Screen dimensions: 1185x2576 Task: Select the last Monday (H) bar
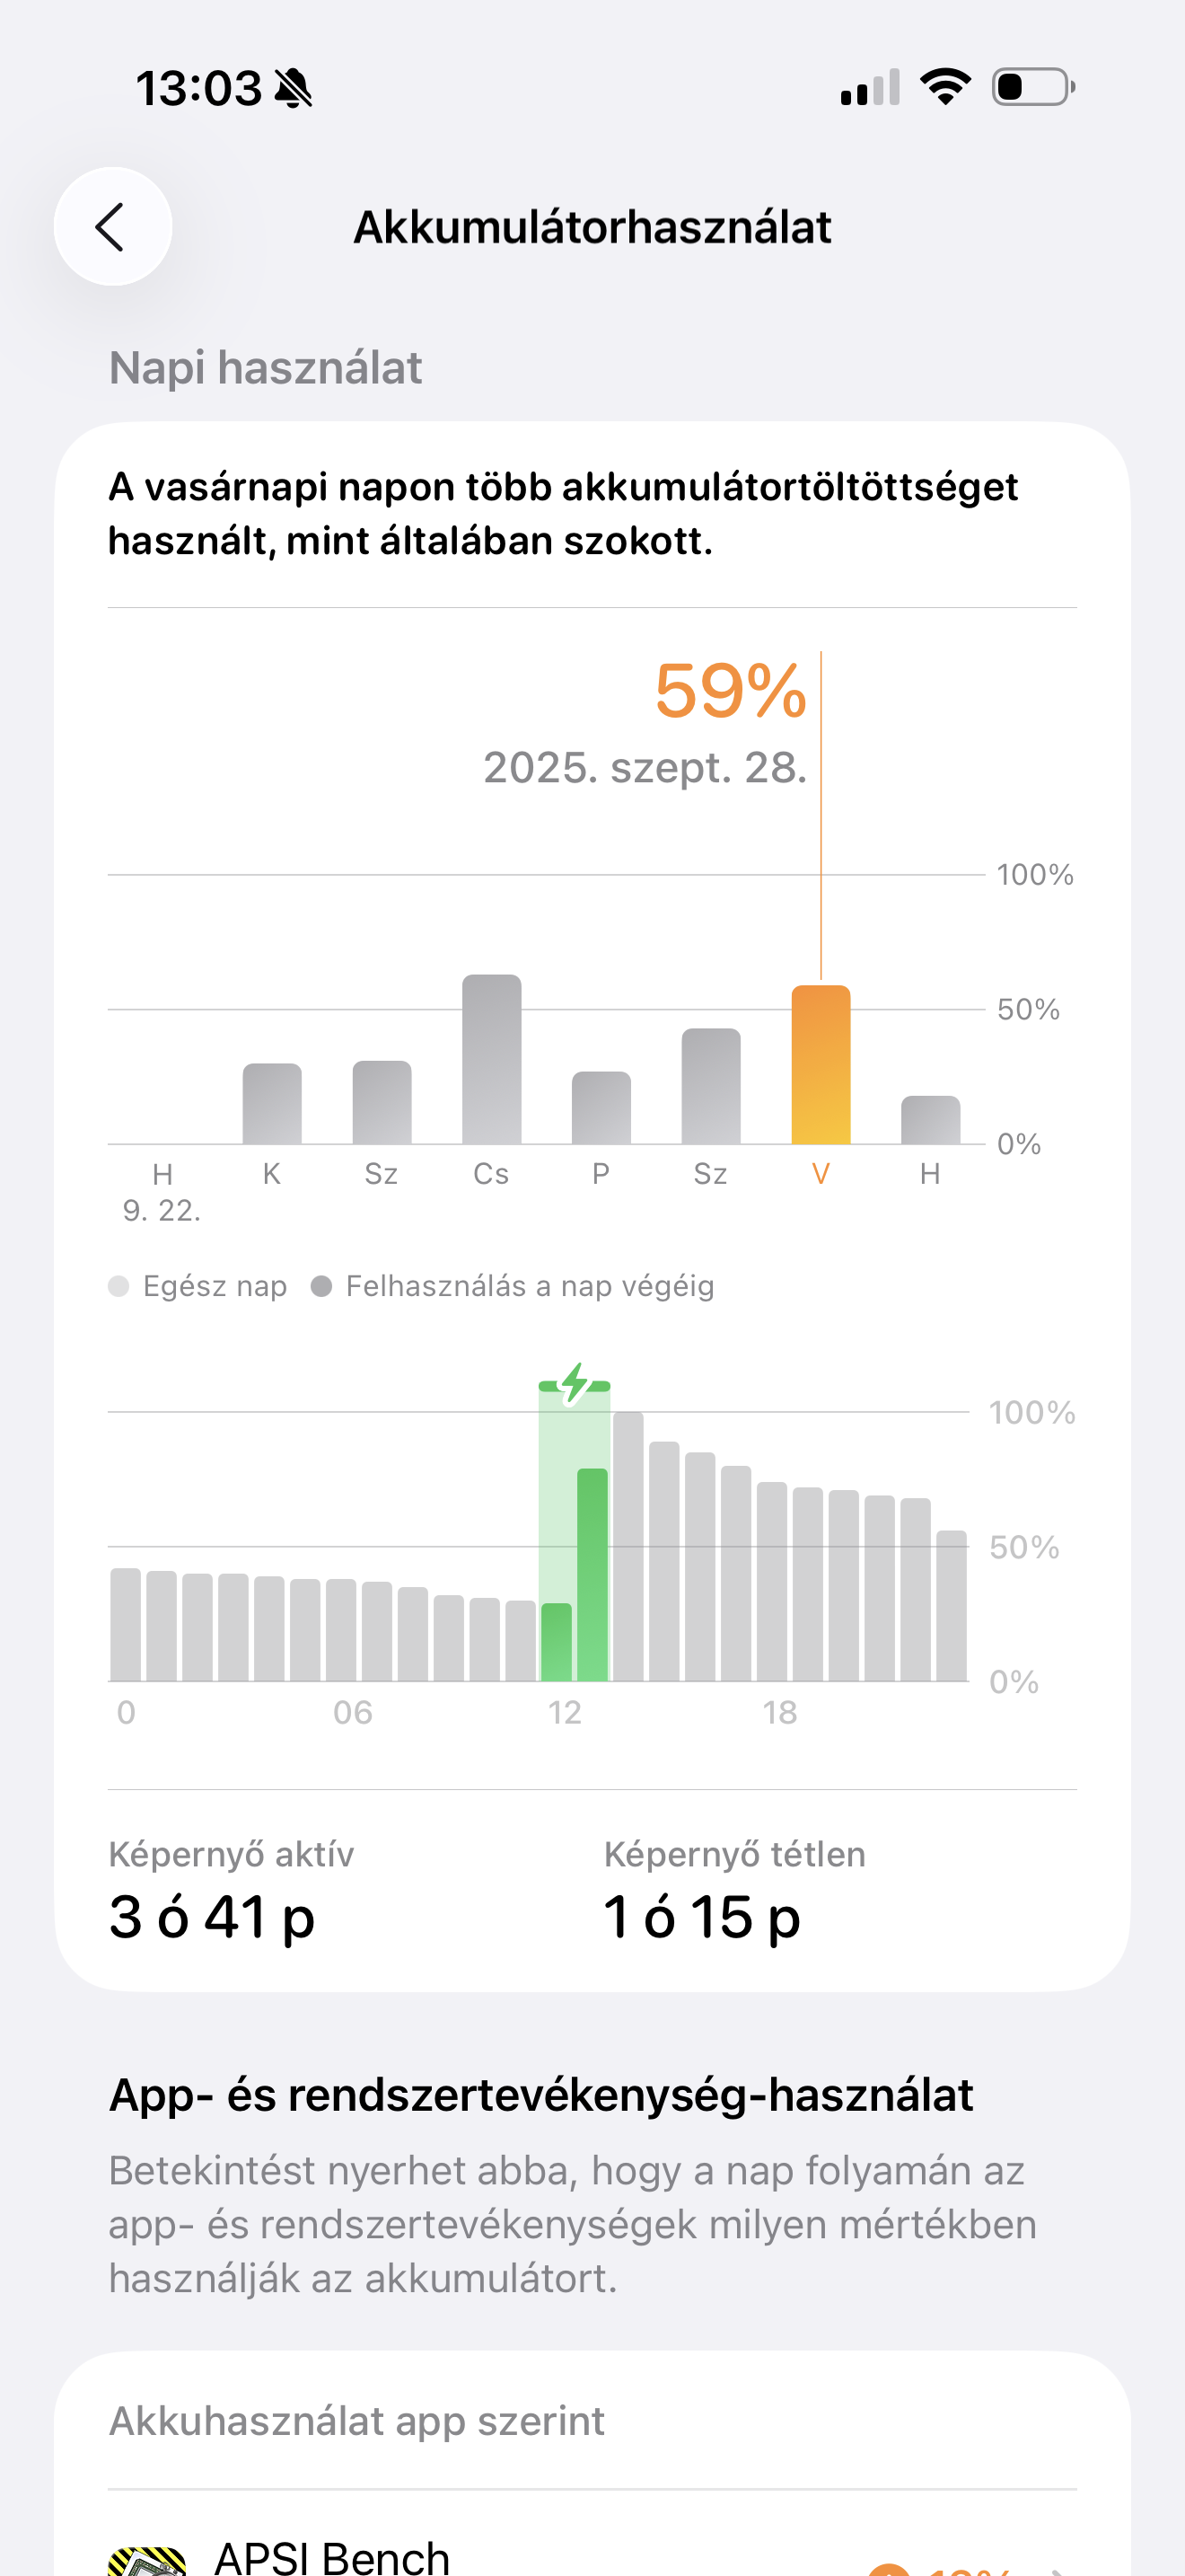[930, 1120]
